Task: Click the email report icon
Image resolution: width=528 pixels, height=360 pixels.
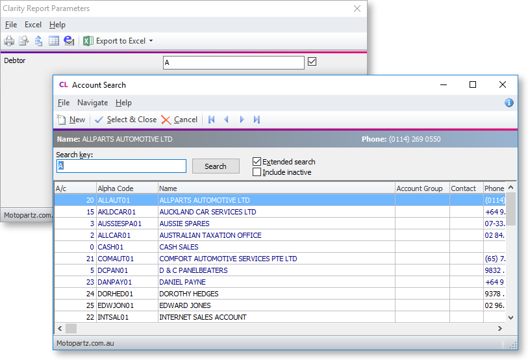Action: pos(69,41)
